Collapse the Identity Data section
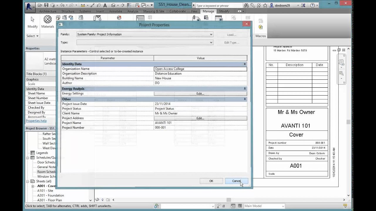 (245, 64)
